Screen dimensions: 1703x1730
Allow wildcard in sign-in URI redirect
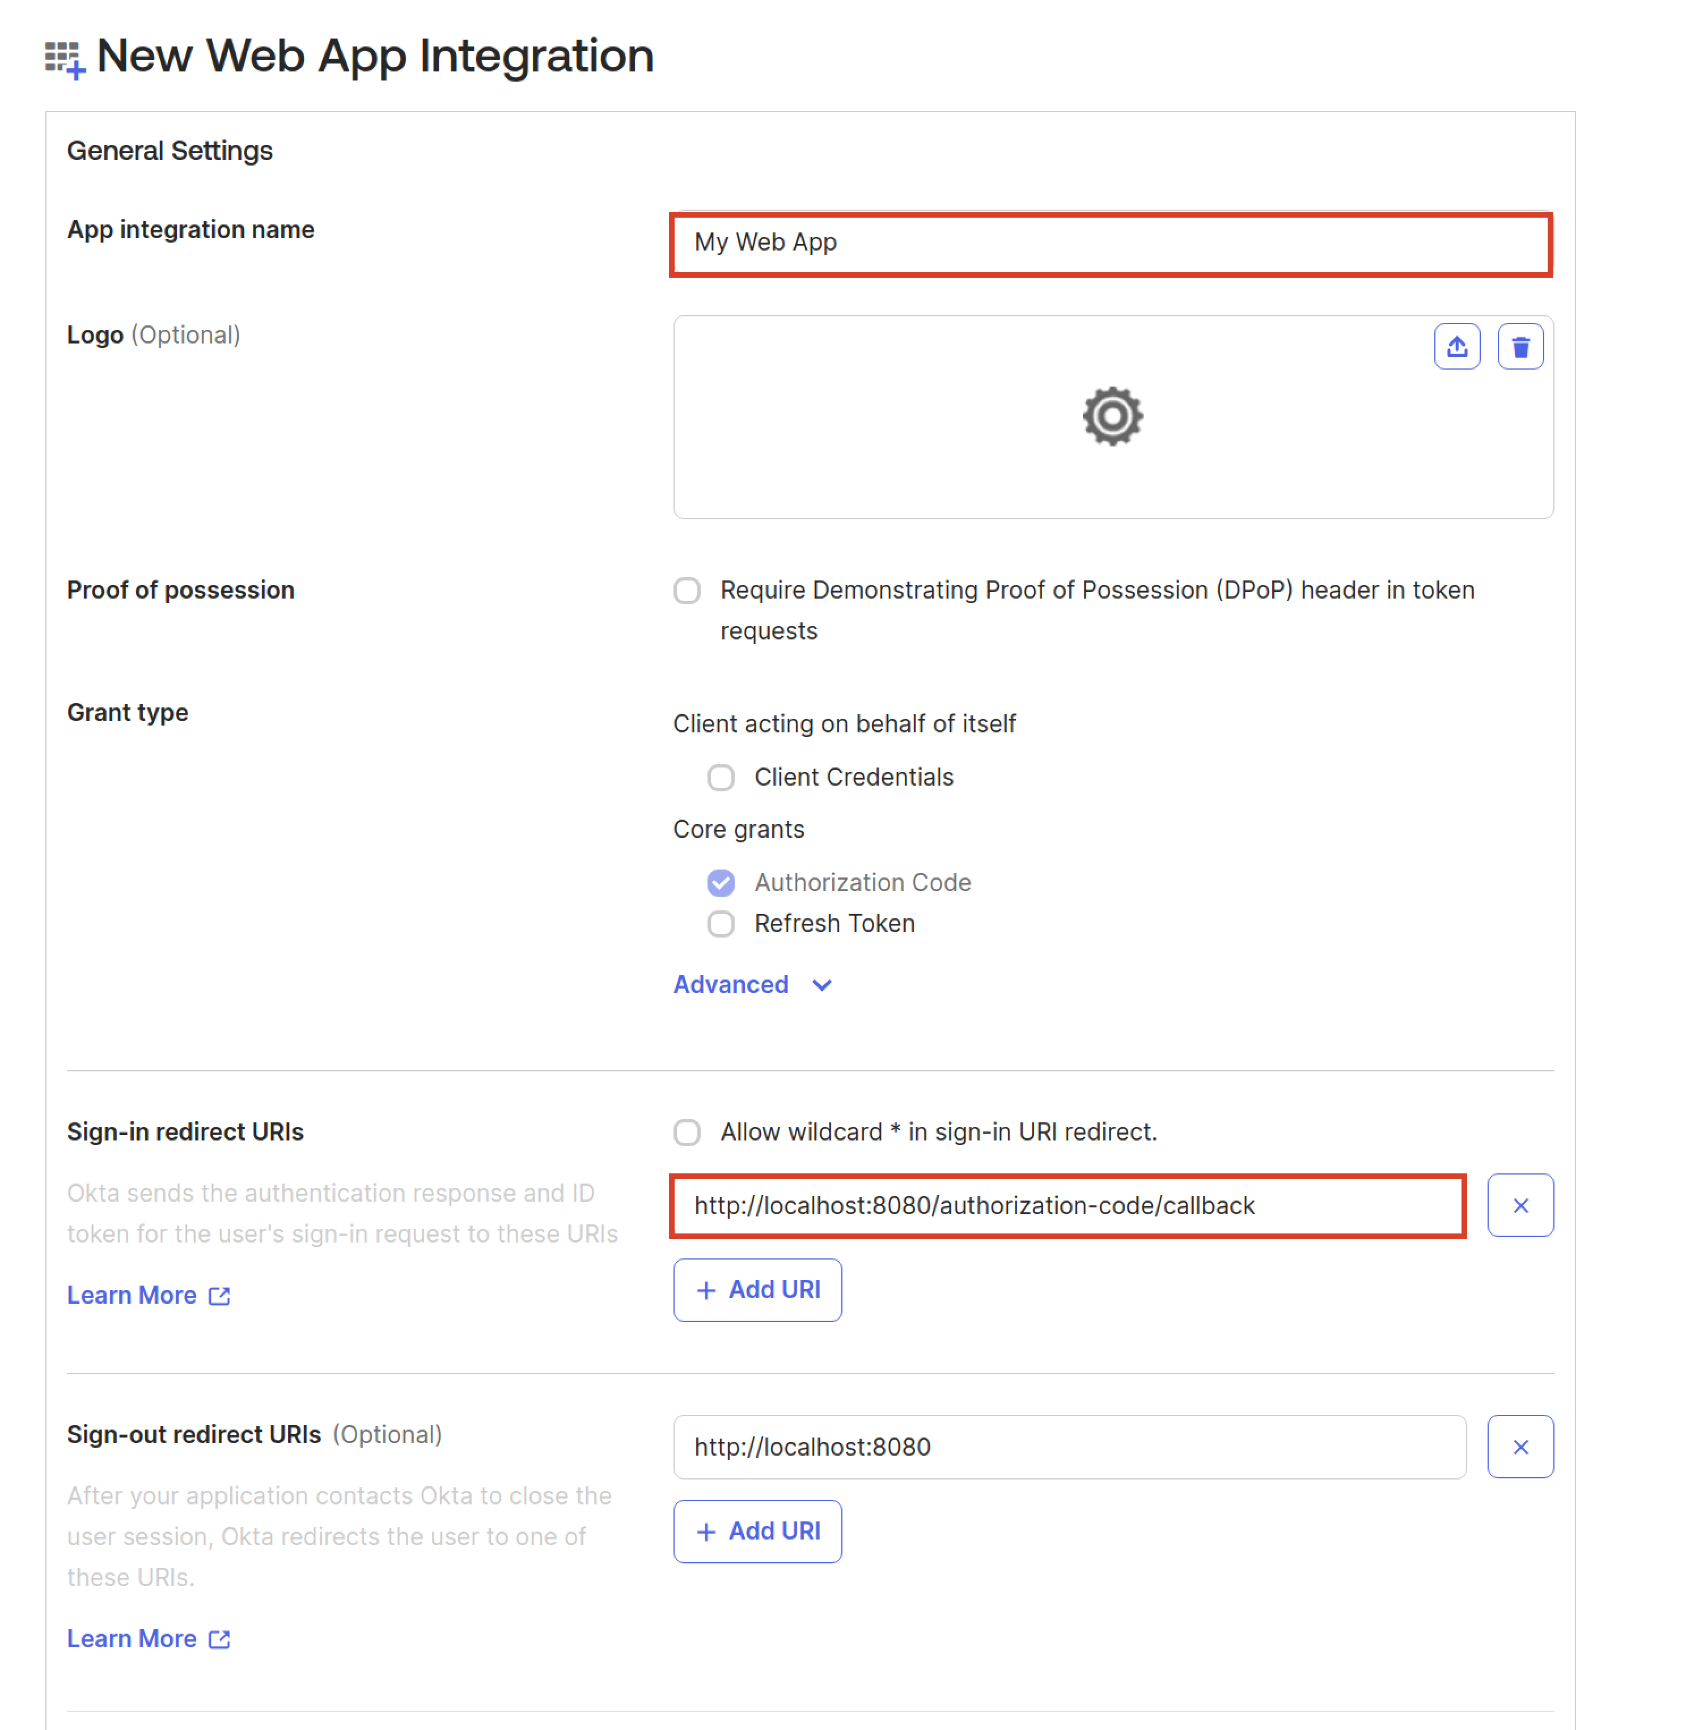pyautogui.click(x=687, y=1131)
